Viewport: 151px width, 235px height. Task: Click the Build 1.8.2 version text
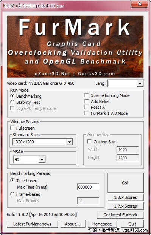coord(42,214)
